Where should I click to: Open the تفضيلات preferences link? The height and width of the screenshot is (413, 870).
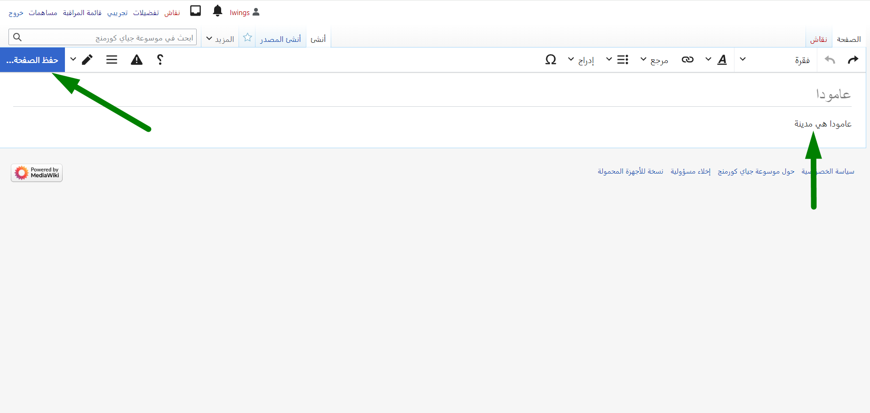point(146,13)
